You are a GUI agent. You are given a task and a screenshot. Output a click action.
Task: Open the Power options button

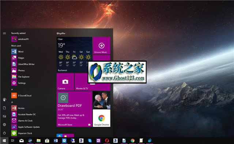(4, 133)
